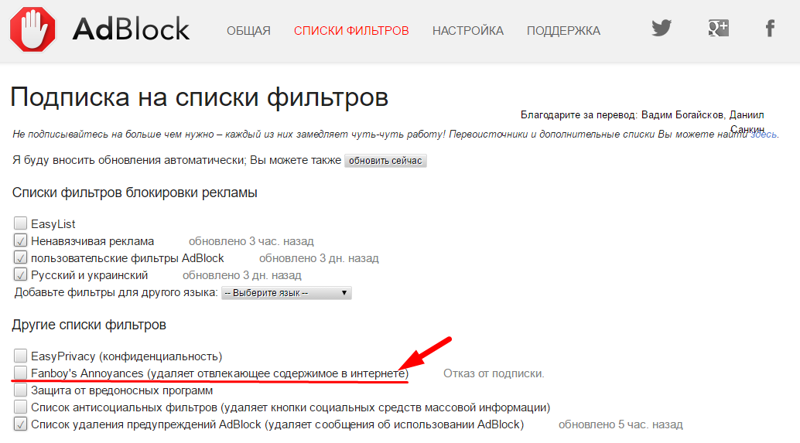The width and height of the screenshot is (800, 443).
Task: Click the AdBlock stop-hand logo icon
Action: (32, 29)
